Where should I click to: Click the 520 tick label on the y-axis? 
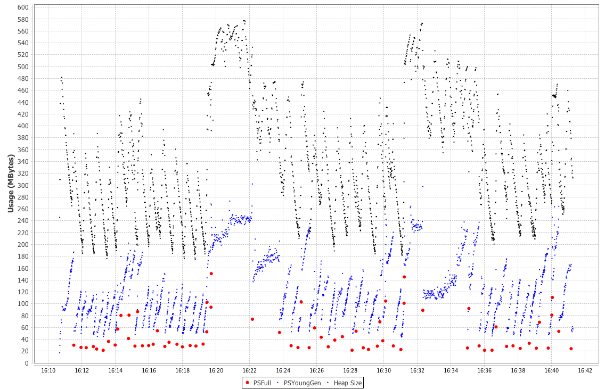click(x=23, y=55)
